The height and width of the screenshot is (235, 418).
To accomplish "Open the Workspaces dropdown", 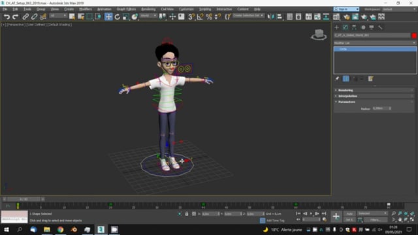I will 399,9.
